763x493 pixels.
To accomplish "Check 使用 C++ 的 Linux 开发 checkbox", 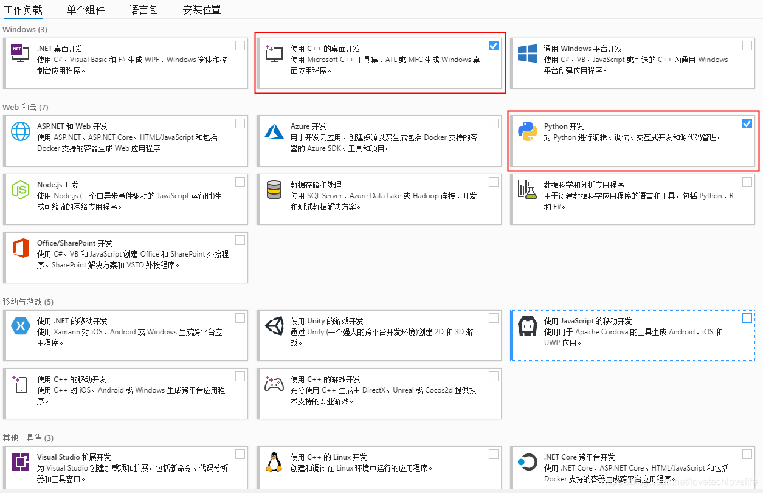I will coord(494,454).
